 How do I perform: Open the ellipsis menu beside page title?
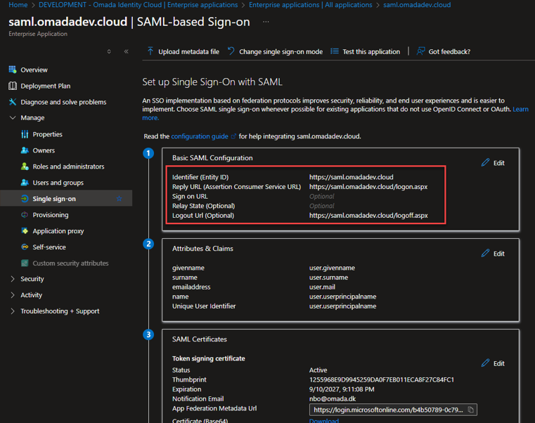[x=266, y=22]
